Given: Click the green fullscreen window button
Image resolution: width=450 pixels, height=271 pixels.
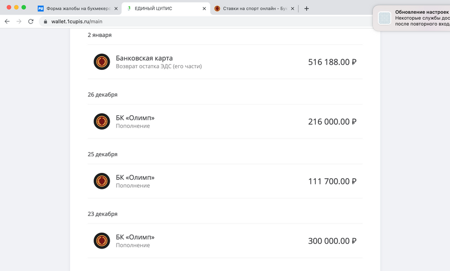Looking at the screenshot, I should 24,7.
